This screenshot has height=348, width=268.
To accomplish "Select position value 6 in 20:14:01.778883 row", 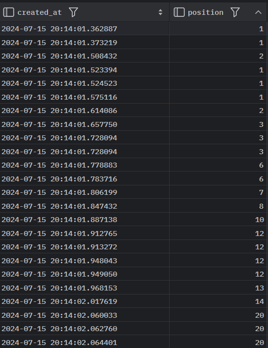I will pyautogui.click(x=218, y=165).
